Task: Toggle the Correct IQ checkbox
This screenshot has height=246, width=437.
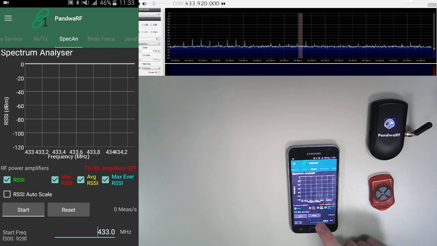Action: tap(159, 72)
